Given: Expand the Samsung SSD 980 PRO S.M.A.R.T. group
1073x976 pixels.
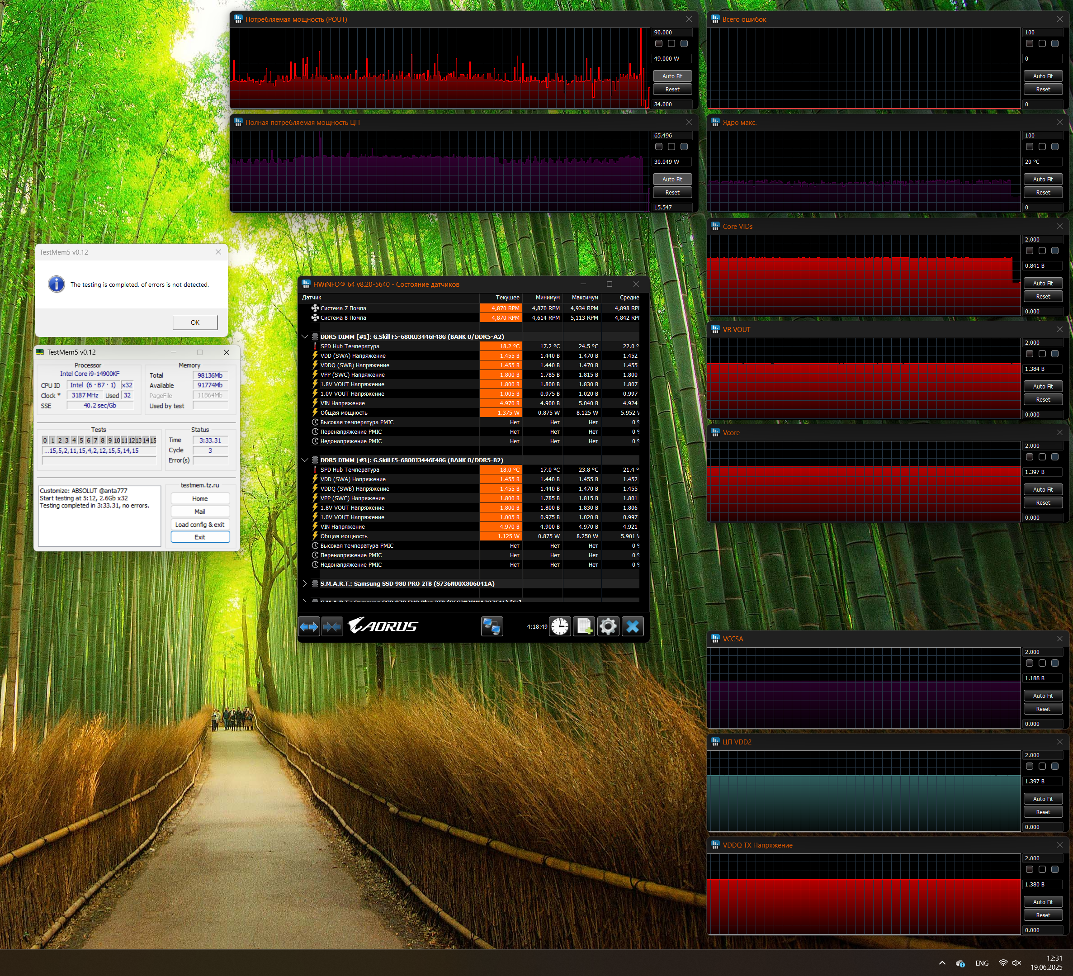Looking at the screenshot, I should click(x=305, y=583).
